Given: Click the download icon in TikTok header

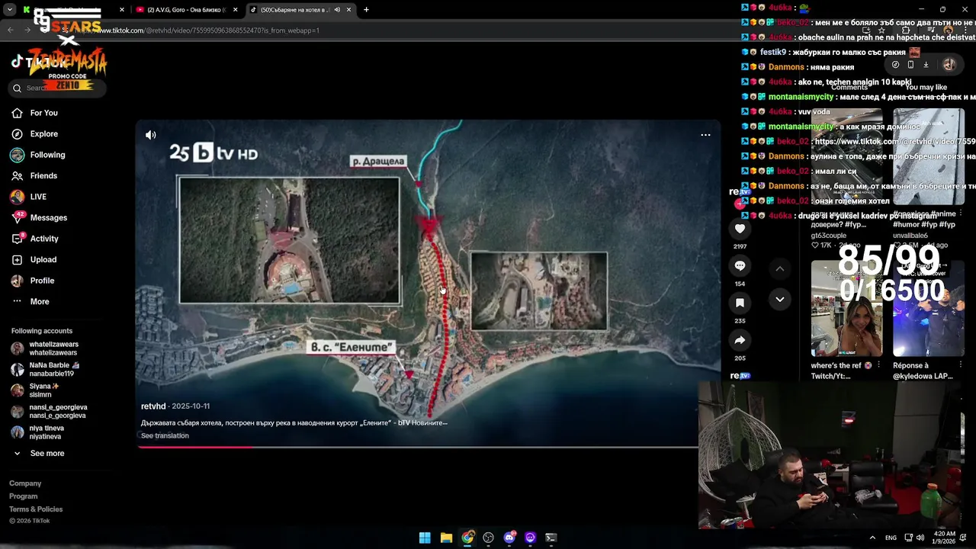Looking at the screenshot, I should point(926,65).
